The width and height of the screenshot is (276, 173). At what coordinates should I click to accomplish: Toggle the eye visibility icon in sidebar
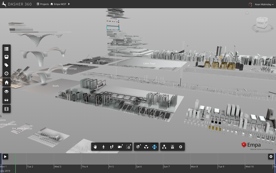pos(6,92)
